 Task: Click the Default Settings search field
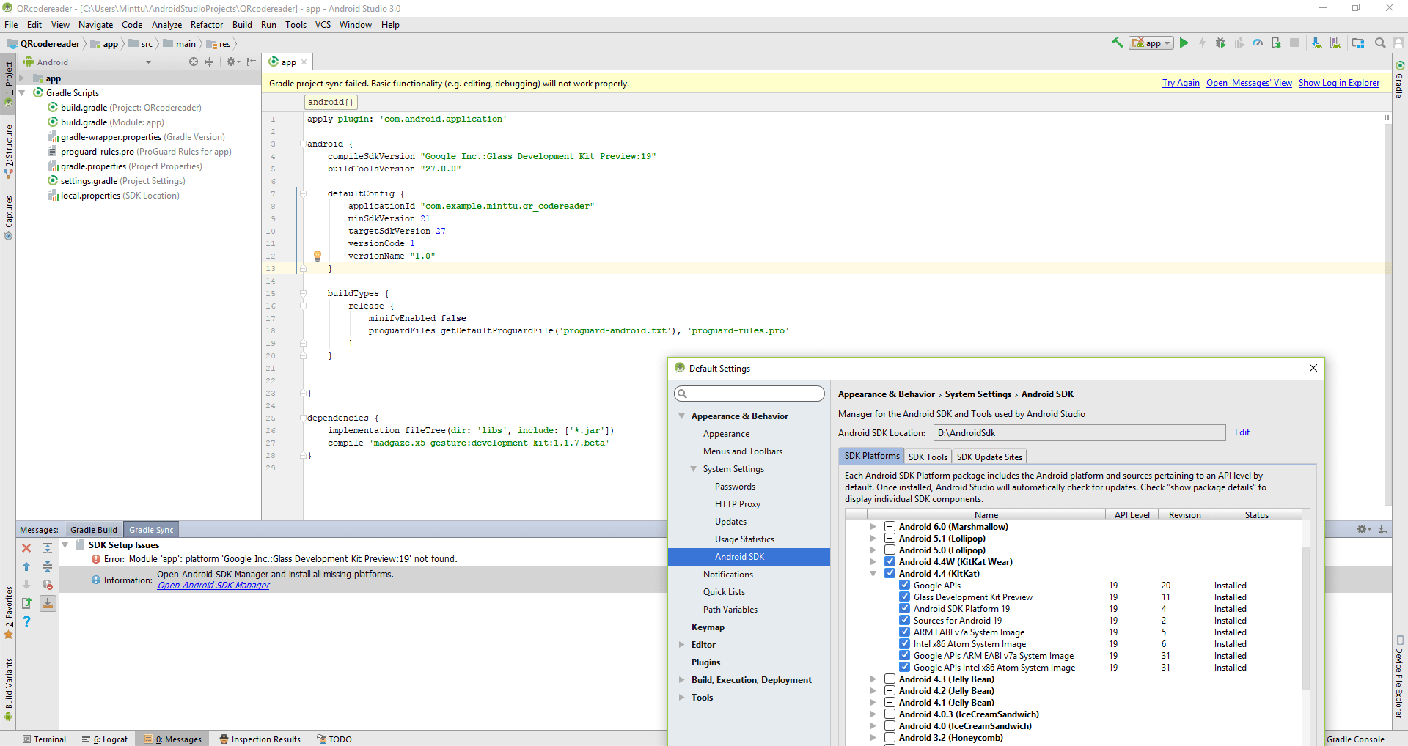(x=749, y=394)
